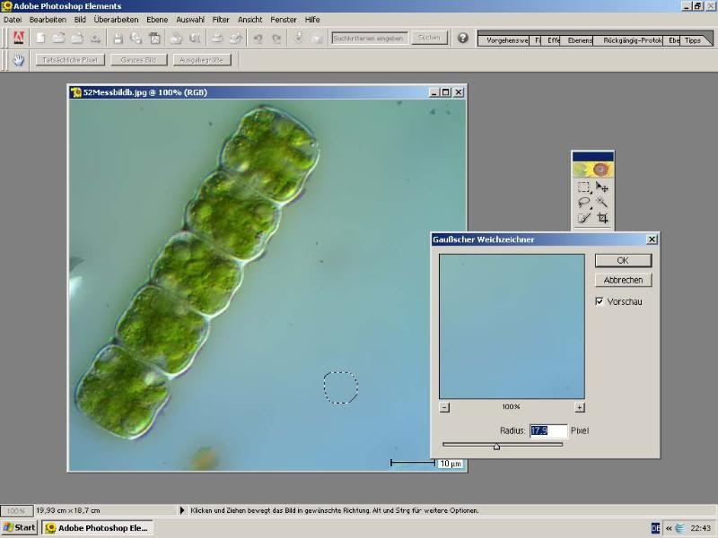
Task: Confirm the Gaussian blur with OK
Action: pyautogui.click(x=623, y=260)
